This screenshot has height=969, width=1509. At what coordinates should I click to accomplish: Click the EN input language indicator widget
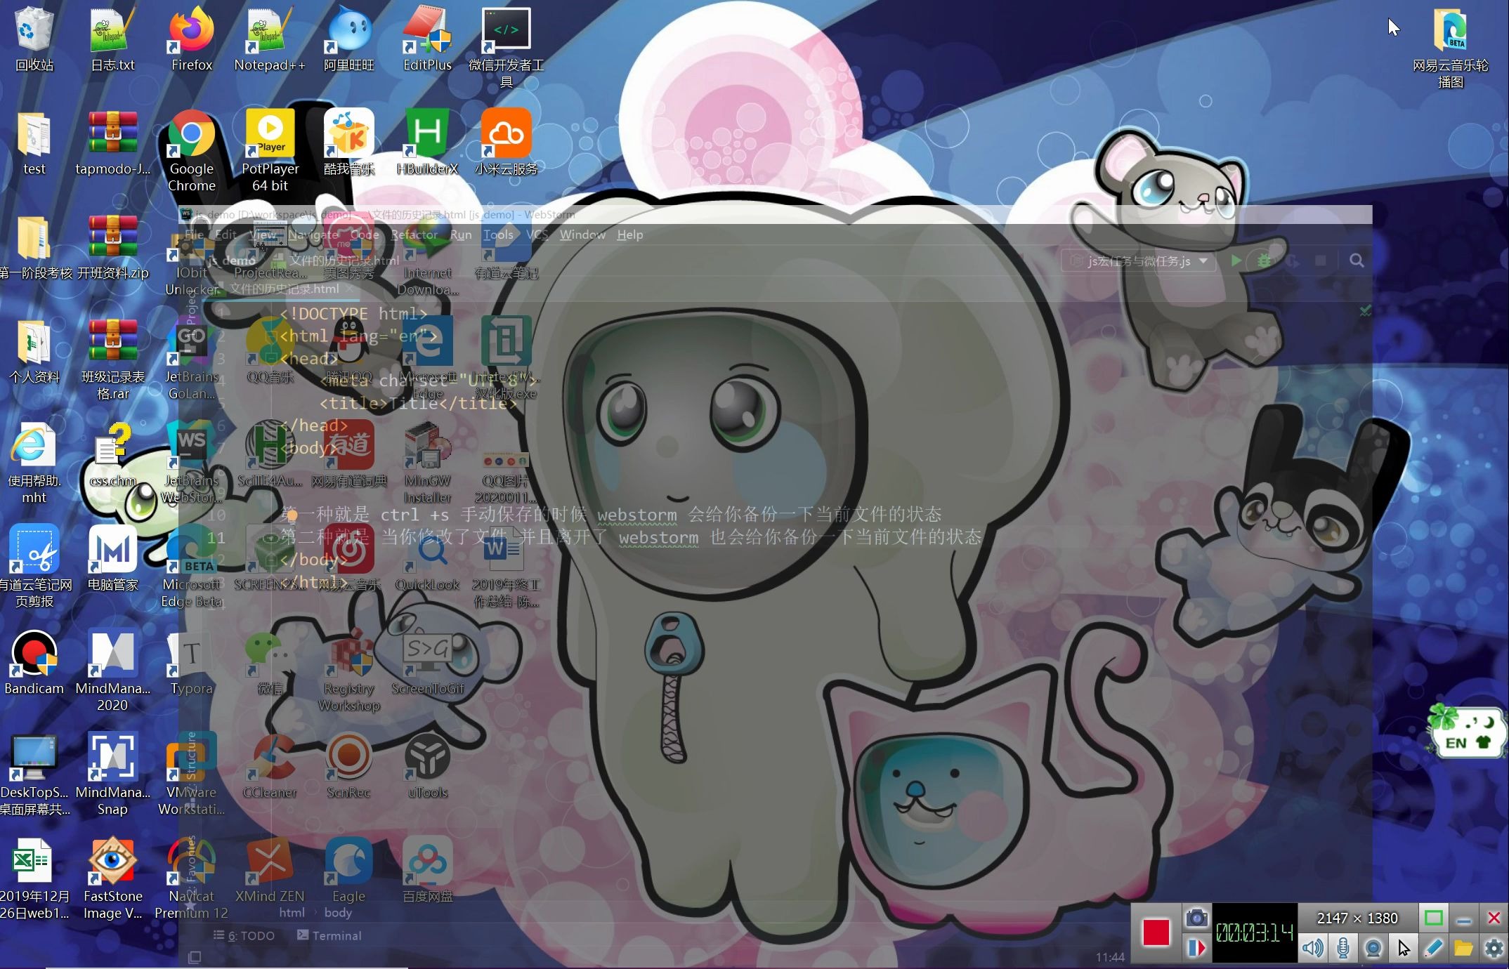(1456, 743)
